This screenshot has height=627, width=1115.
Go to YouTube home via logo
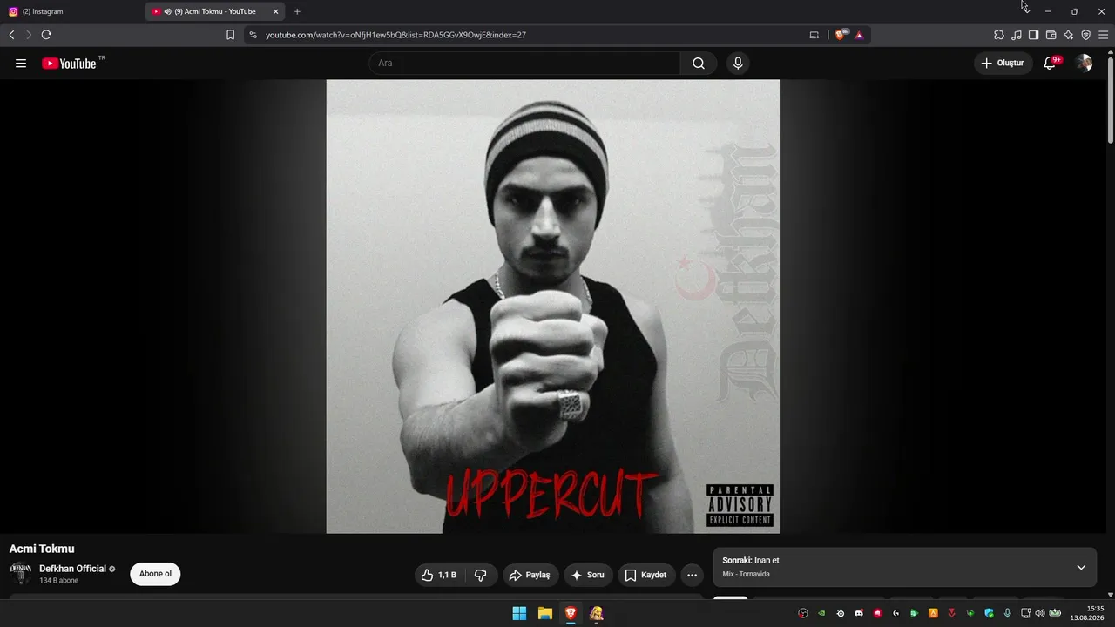tap(69, 64)
